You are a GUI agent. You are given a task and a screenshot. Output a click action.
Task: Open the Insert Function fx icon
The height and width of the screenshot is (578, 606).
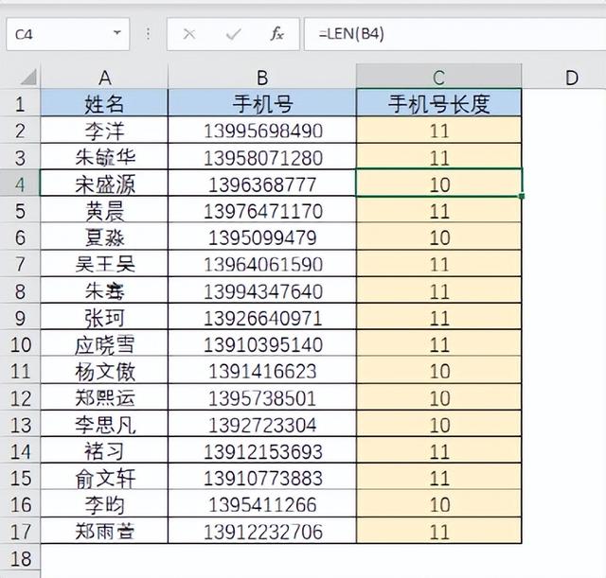[x=276, y=34]
